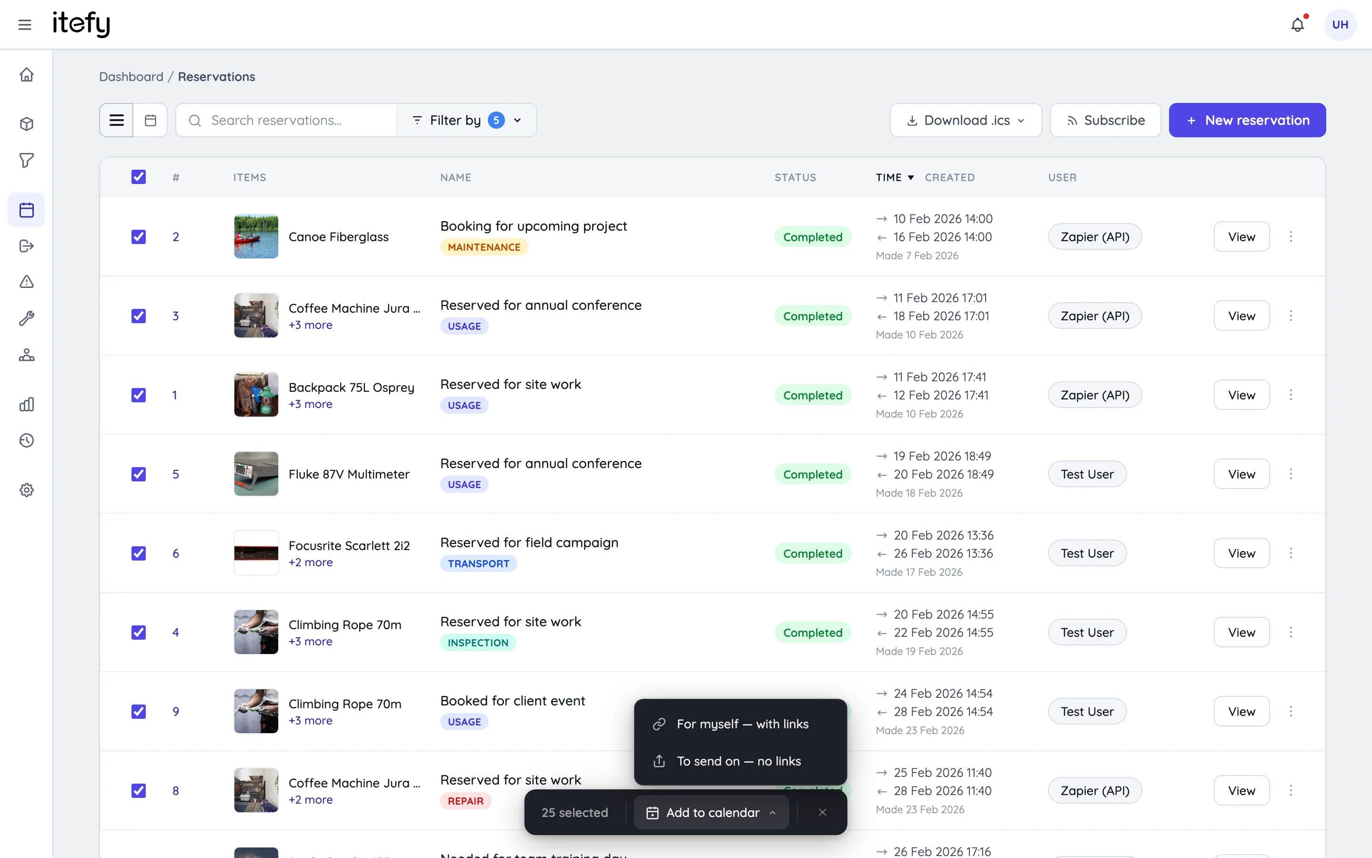
Task: Open reservation number 6 link
Action: click(176, 553)
